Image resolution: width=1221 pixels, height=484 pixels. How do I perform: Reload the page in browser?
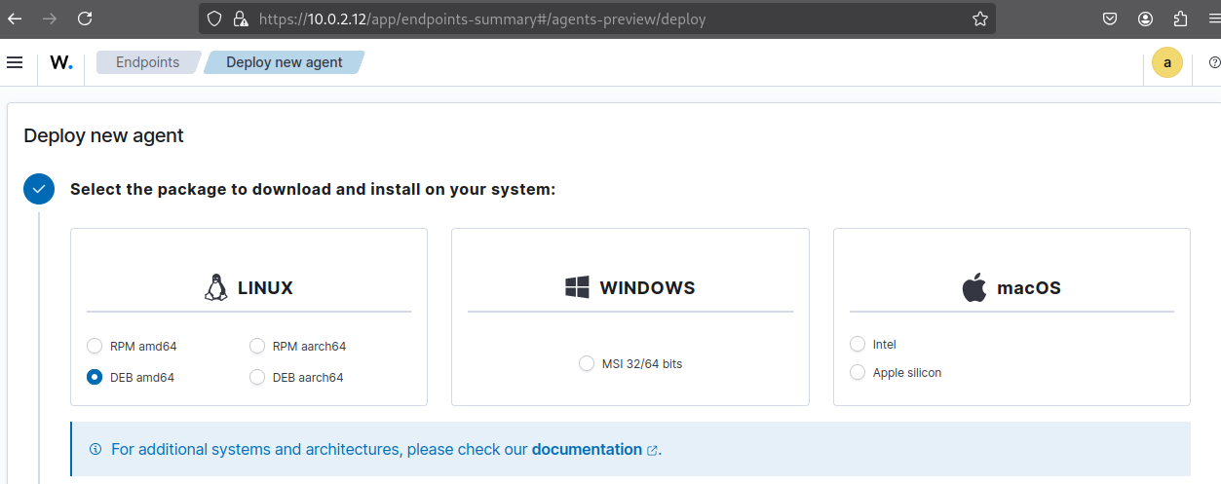tap(85, 19)
